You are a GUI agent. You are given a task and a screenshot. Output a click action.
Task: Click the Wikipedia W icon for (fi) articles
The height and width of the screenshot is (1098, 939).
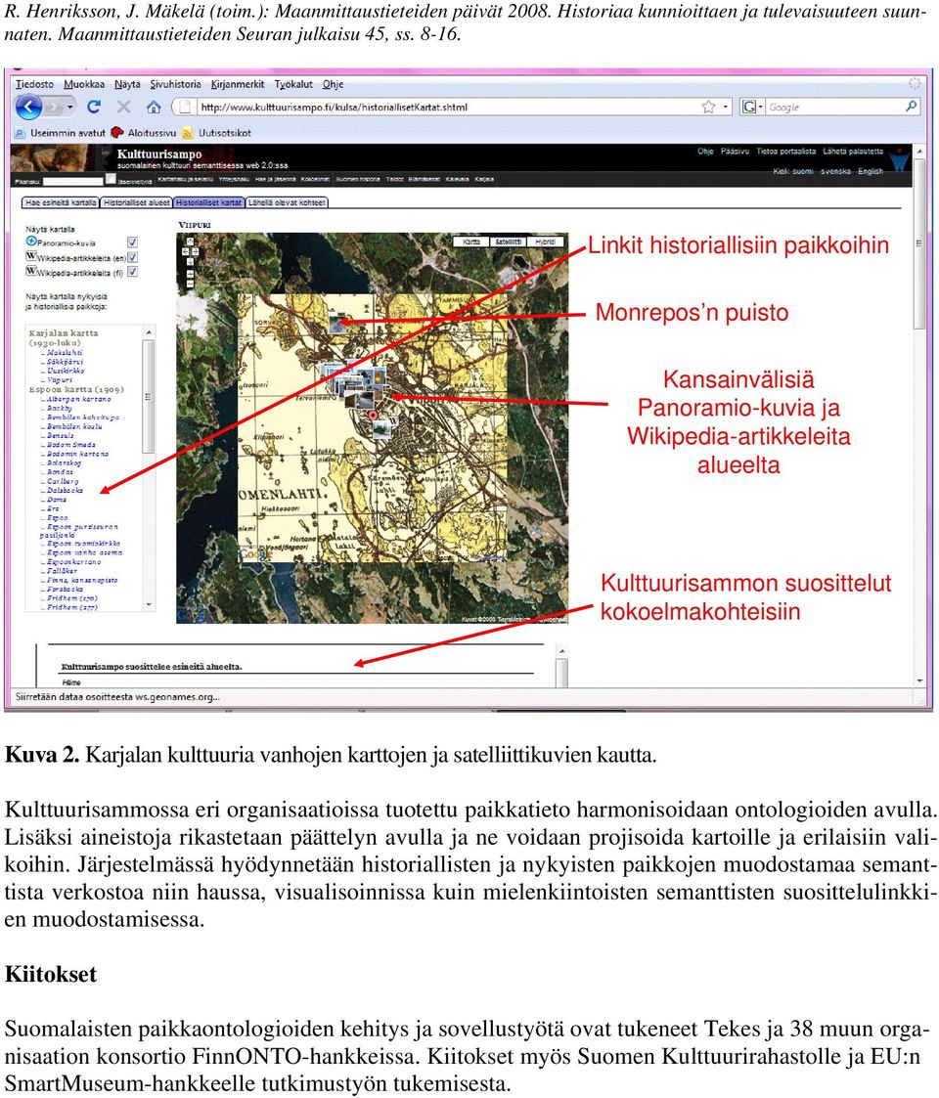[31, 271]
